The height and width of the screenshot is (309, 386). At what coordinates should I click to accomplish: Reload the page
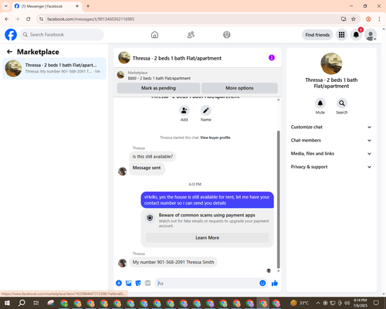coord(29,19)
